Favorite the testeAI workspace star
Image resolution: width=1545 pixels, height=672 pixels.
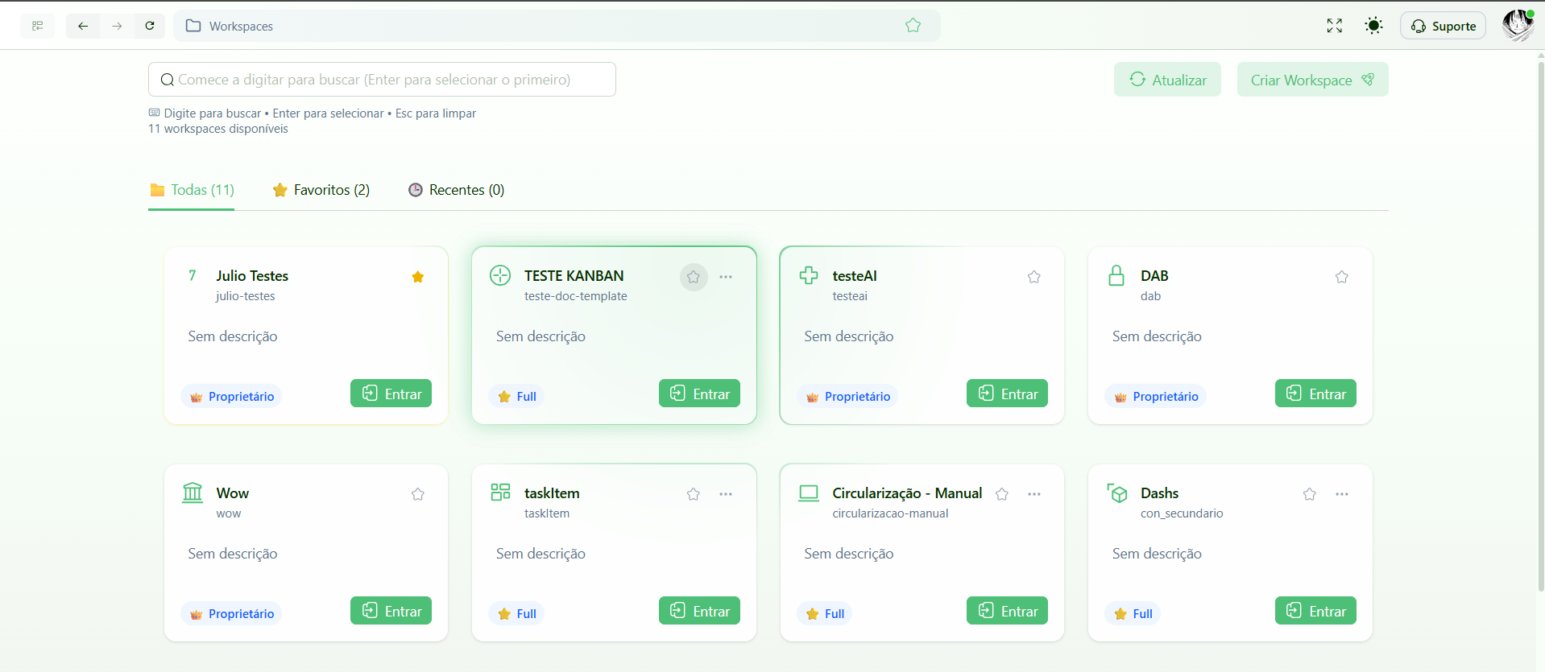click(1033, 277)
